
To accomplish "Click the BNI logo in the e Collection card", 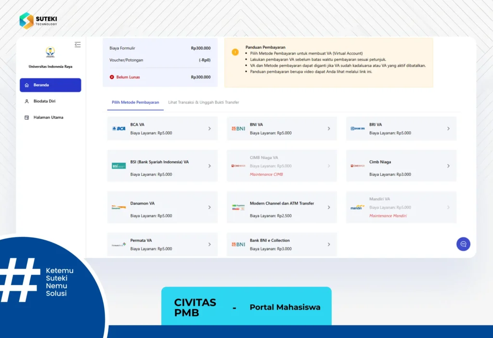I will click(x=238, y=244).
